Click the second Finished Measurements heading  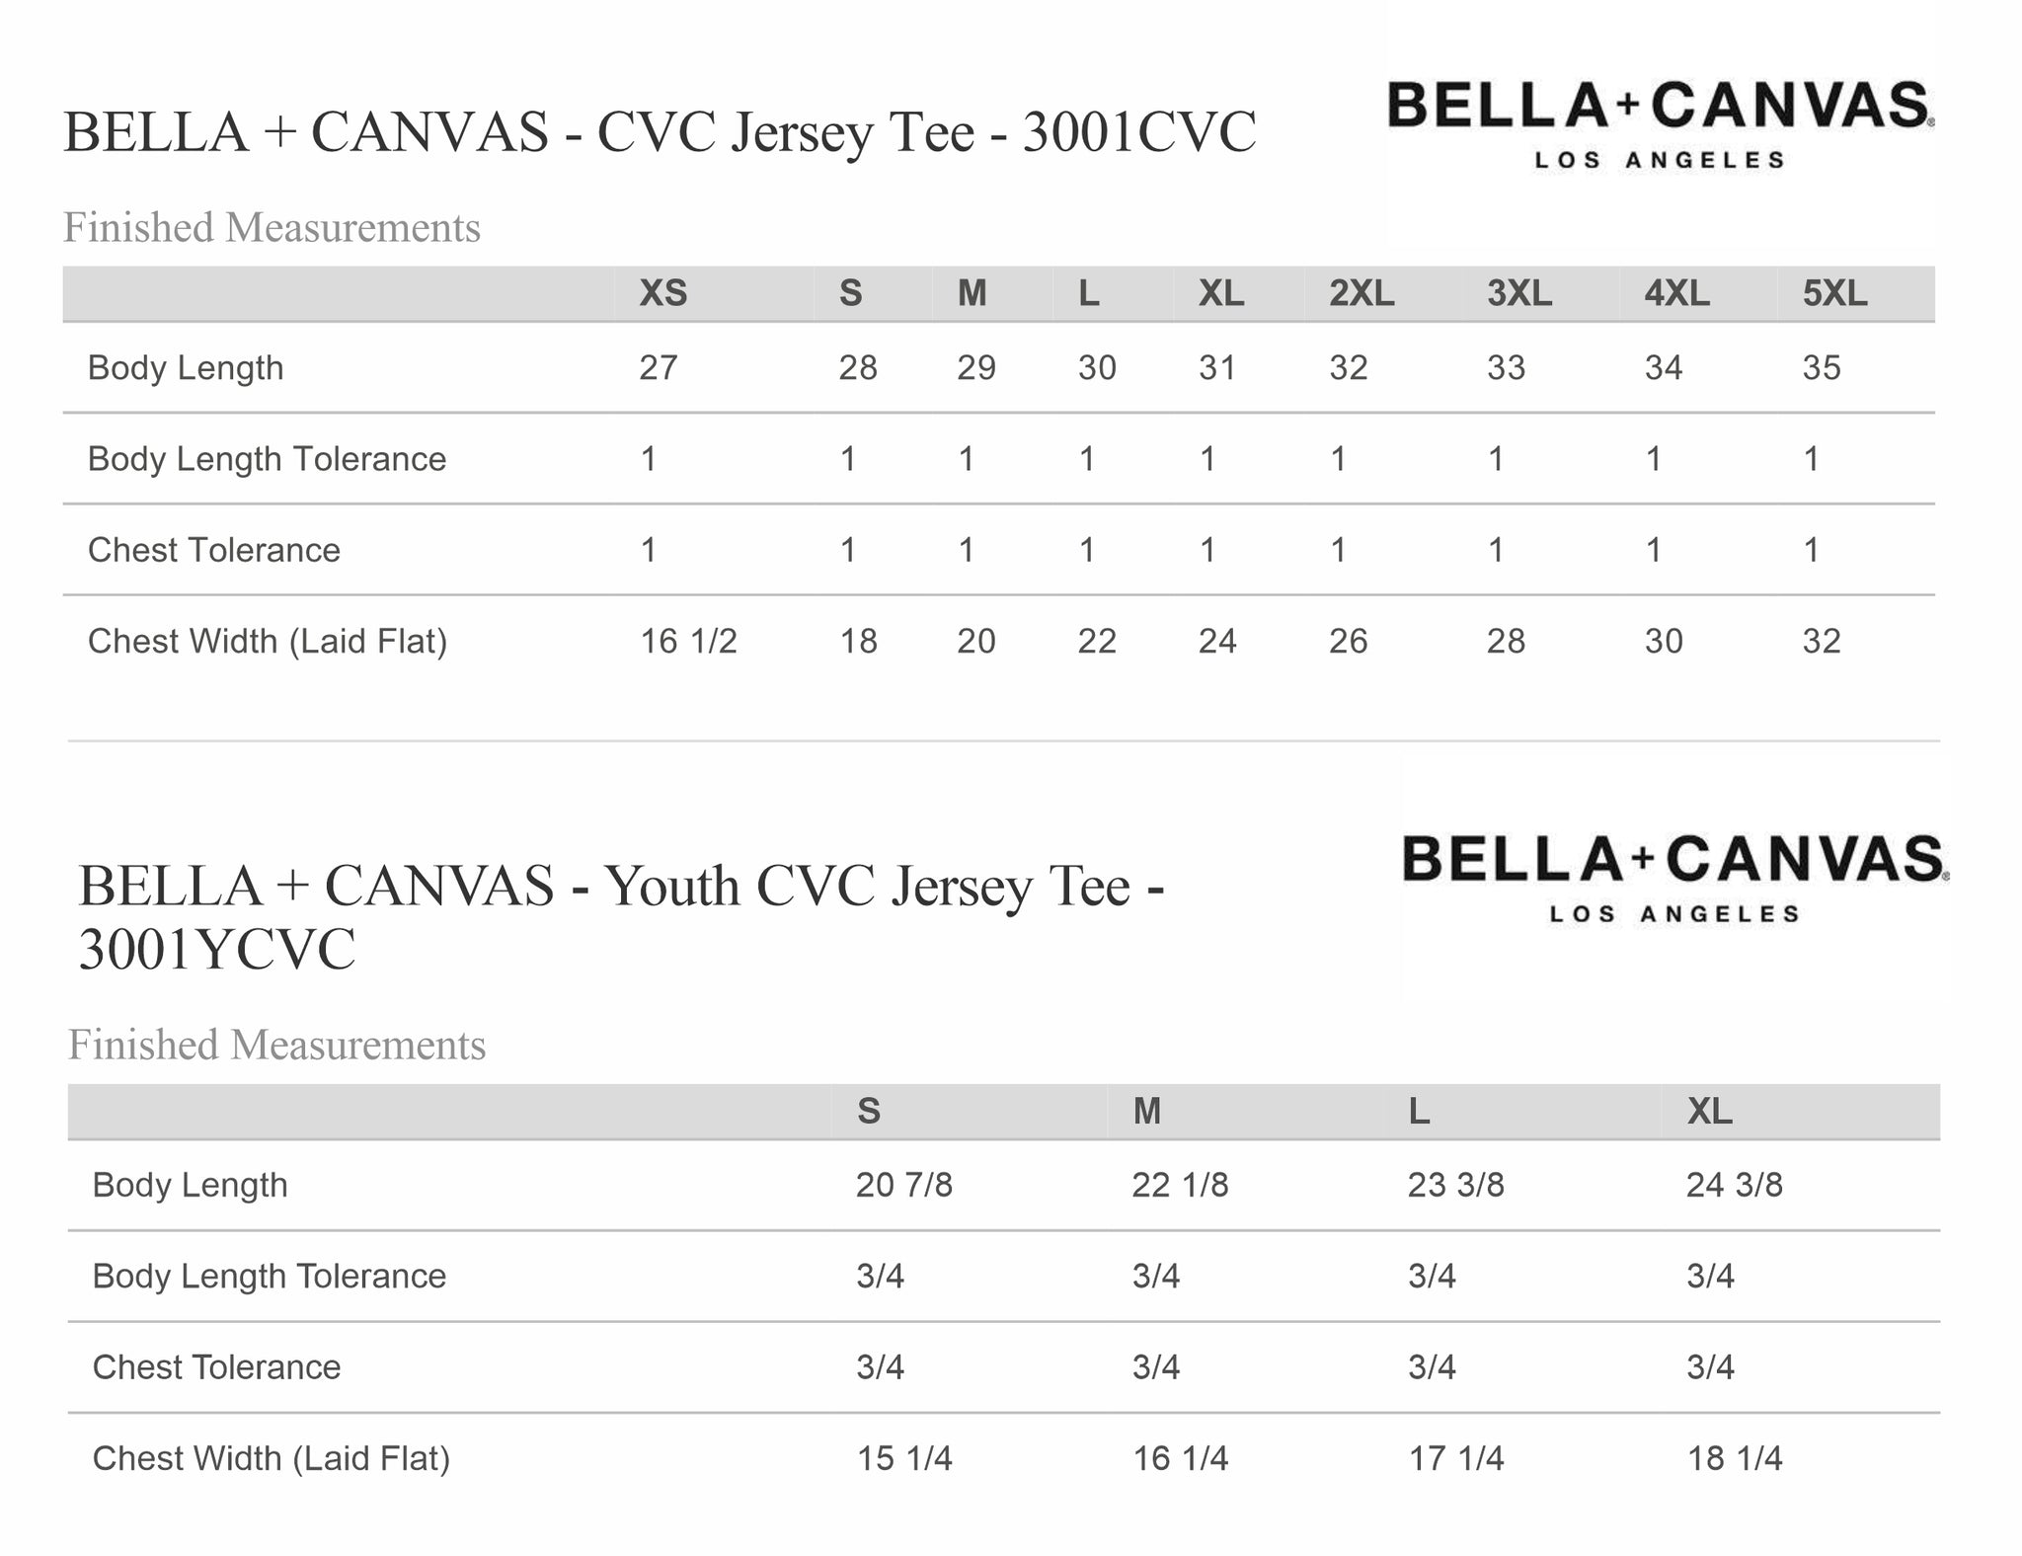(276, 1046)
